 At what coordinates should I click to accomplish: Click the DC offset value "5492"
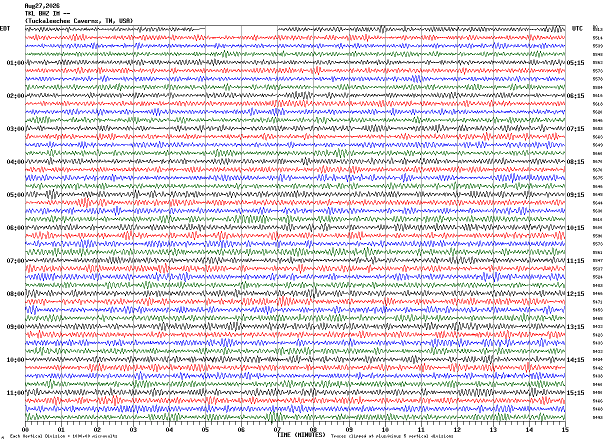tap(597, 417)
